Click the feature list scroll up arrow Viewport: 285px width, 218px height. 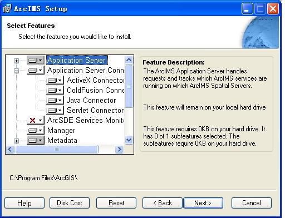(x=129, y=60)
